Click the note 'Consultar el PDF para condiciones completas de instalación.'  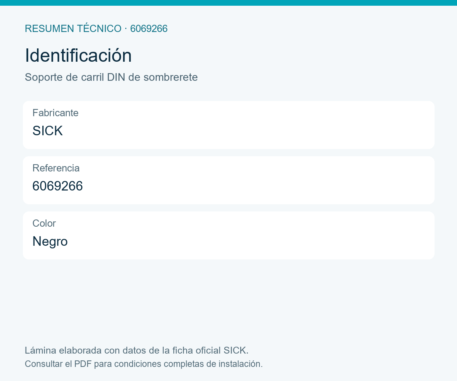pos(144,364)
